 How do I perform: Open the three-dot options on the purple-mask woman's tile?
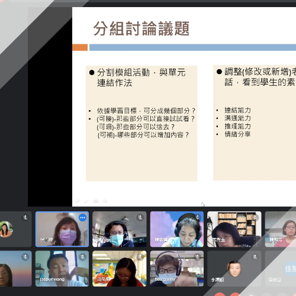point(82,217)
